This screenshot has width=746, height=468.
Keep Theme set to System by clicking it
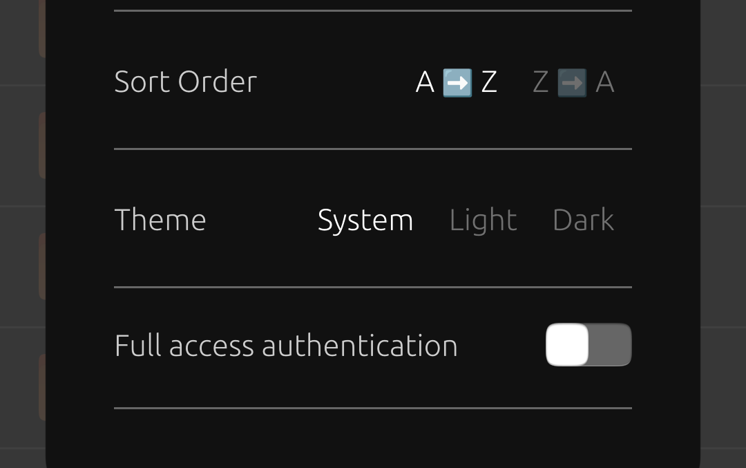tap(365, 220)
